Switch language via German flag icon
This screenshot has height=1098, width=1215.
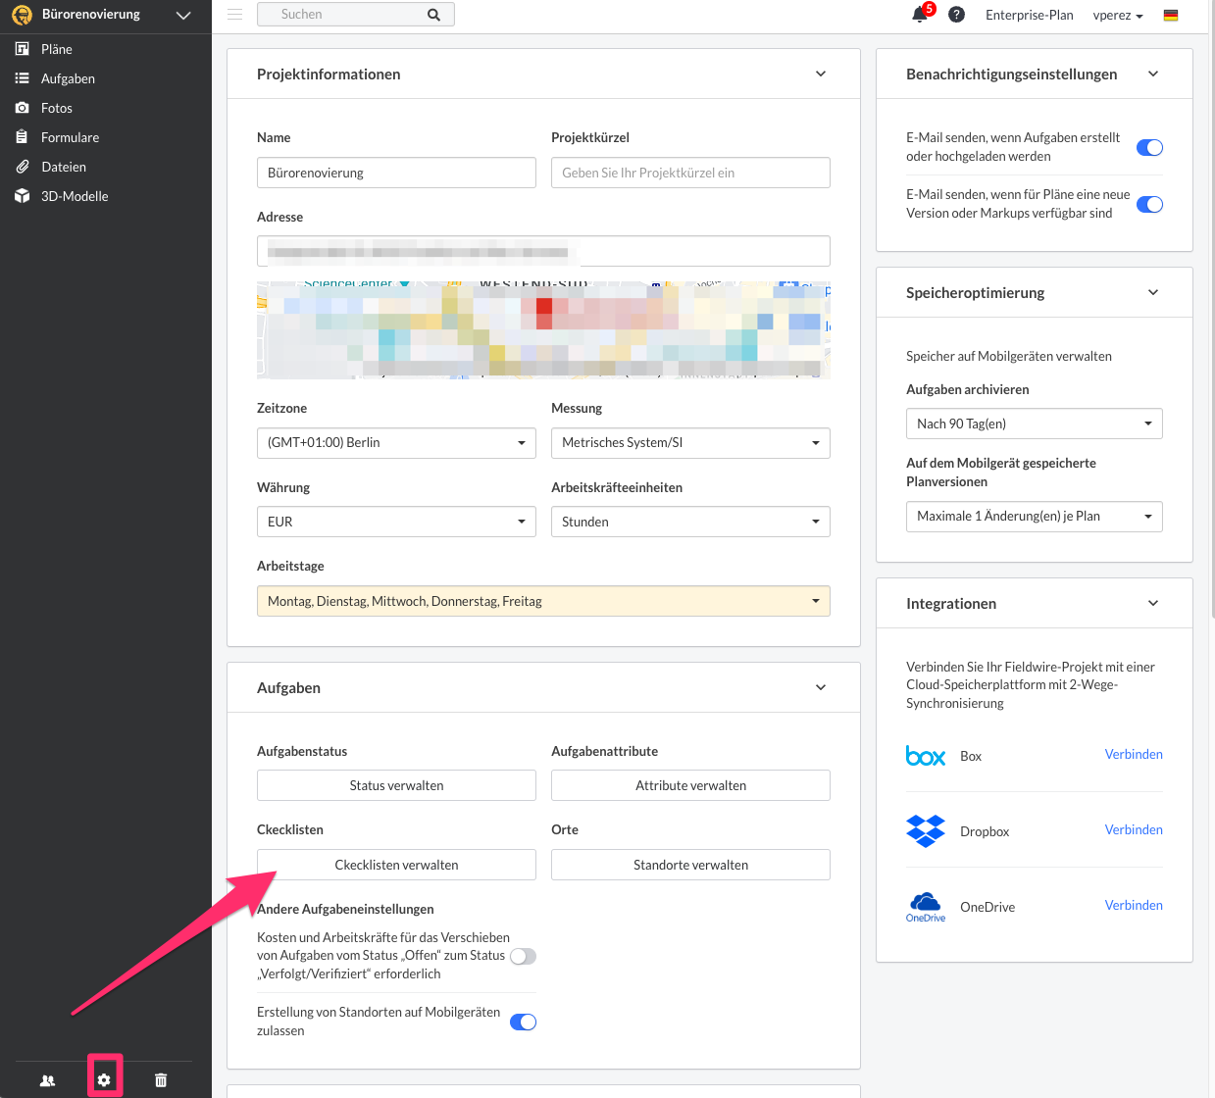[1171, 16]
